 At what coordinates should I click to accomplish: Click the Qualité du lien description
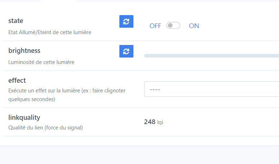46,128
